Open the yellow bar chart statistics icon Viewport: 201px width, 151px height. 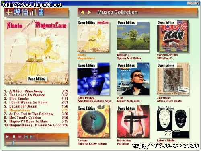[33, 12]
